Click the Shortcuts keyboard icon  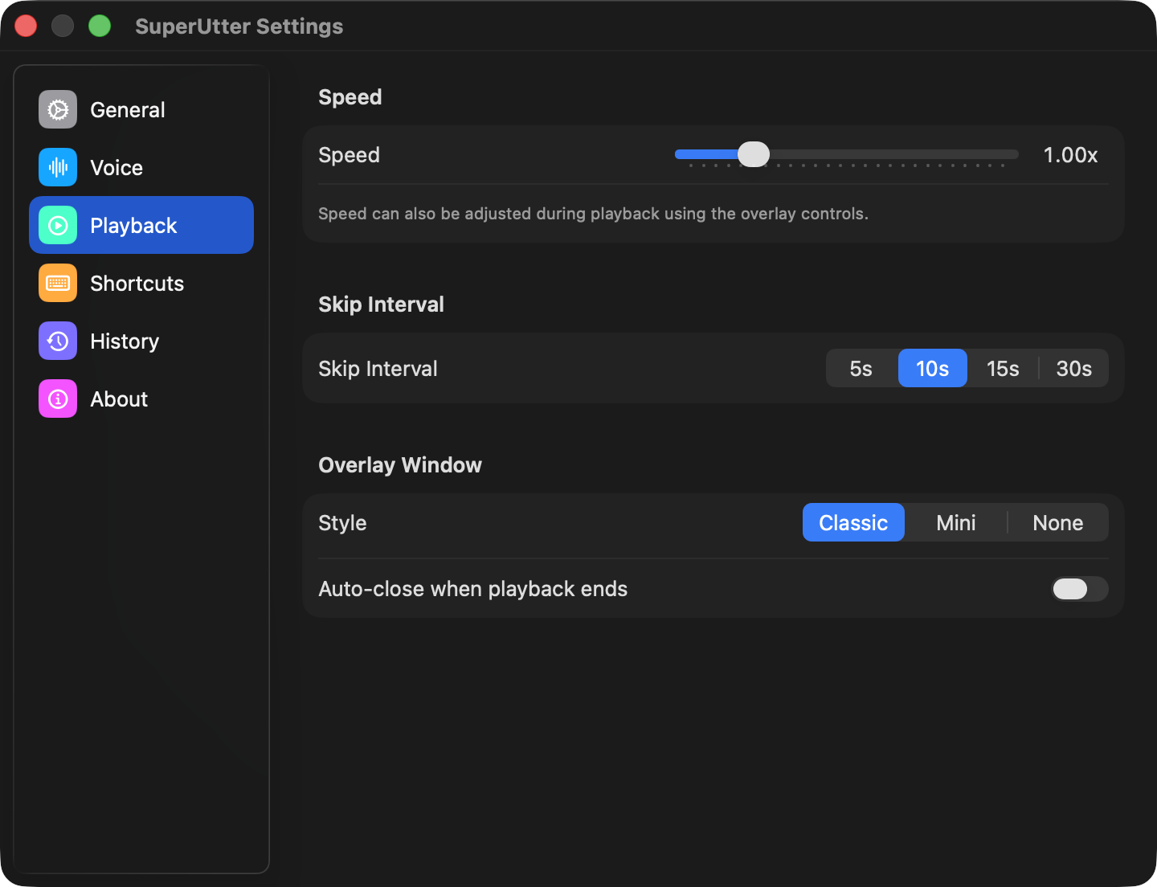point(58,283)
